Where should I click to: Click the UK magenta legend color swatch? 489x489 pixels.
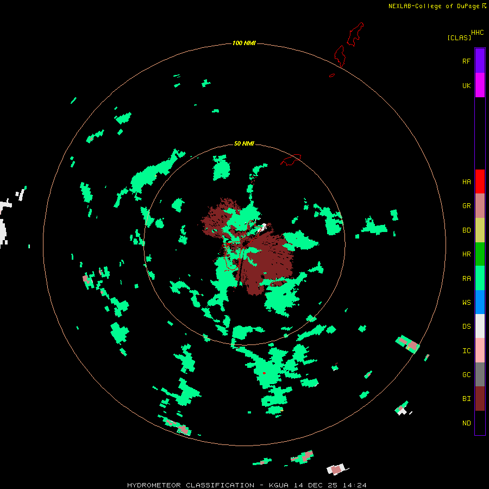pos(480,85)
